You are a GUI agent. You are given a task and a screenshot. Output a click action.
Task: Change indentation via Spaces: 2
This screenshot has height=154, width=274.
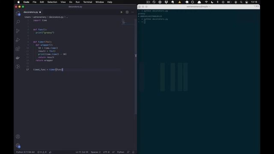[95, 152]
